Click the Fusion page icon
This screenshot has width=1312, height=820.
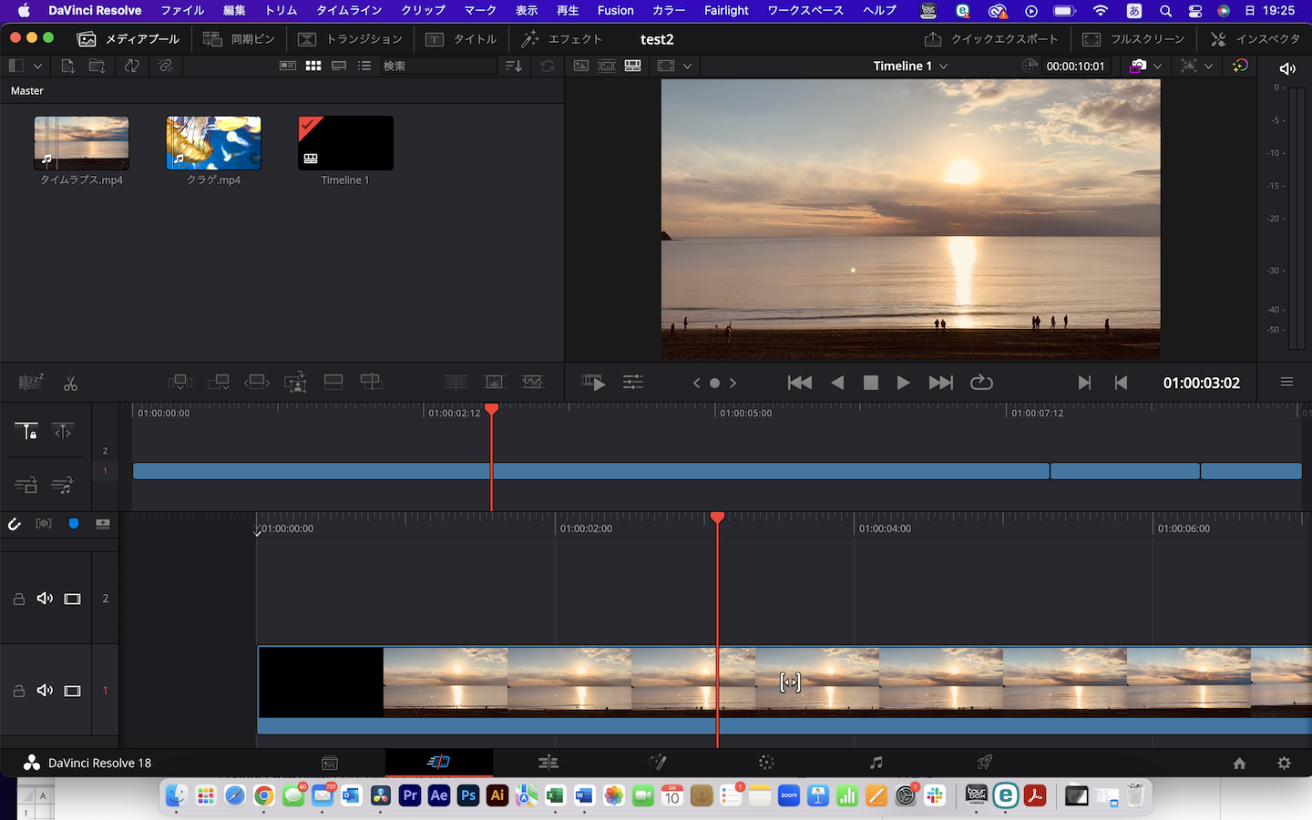(x=657, y=763)
